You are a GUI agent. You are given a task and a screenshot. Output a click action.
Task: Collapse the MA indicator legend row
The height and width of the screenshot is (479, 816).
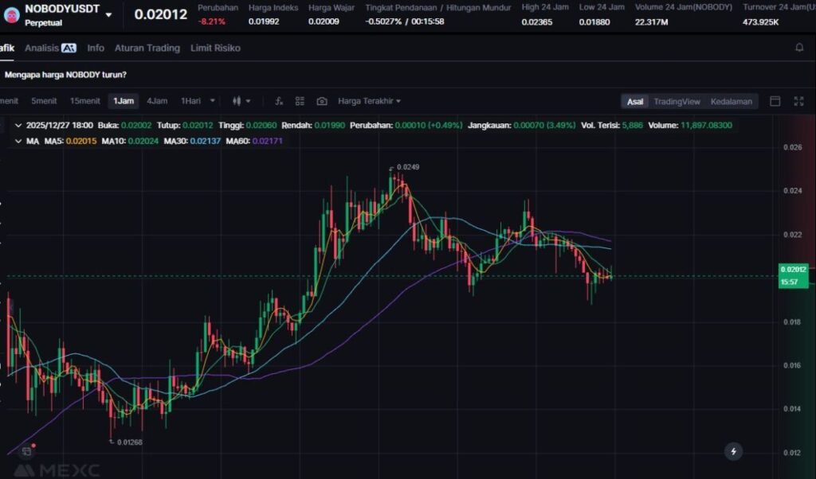tap(18, 141)
